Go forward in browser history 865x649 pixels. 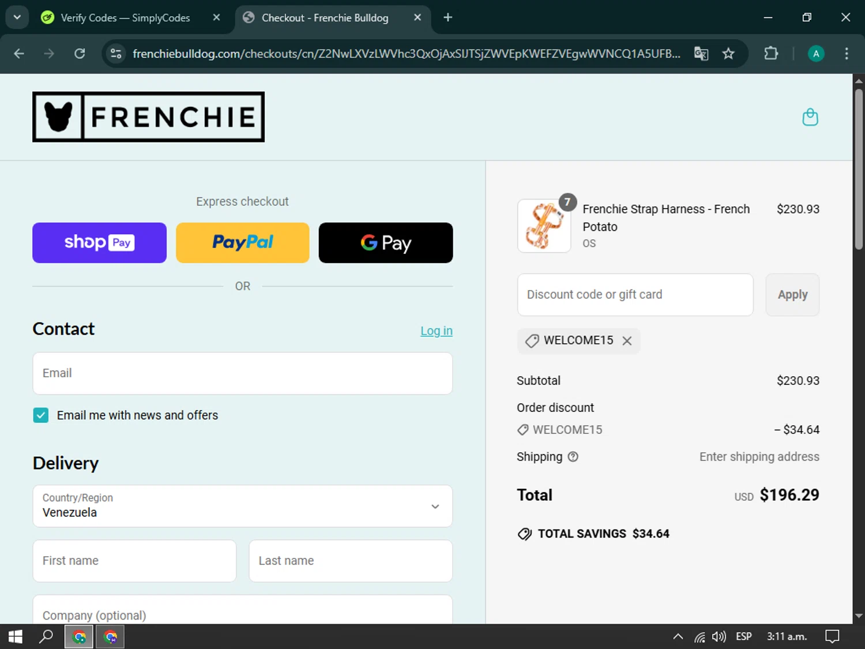[49, 54]
